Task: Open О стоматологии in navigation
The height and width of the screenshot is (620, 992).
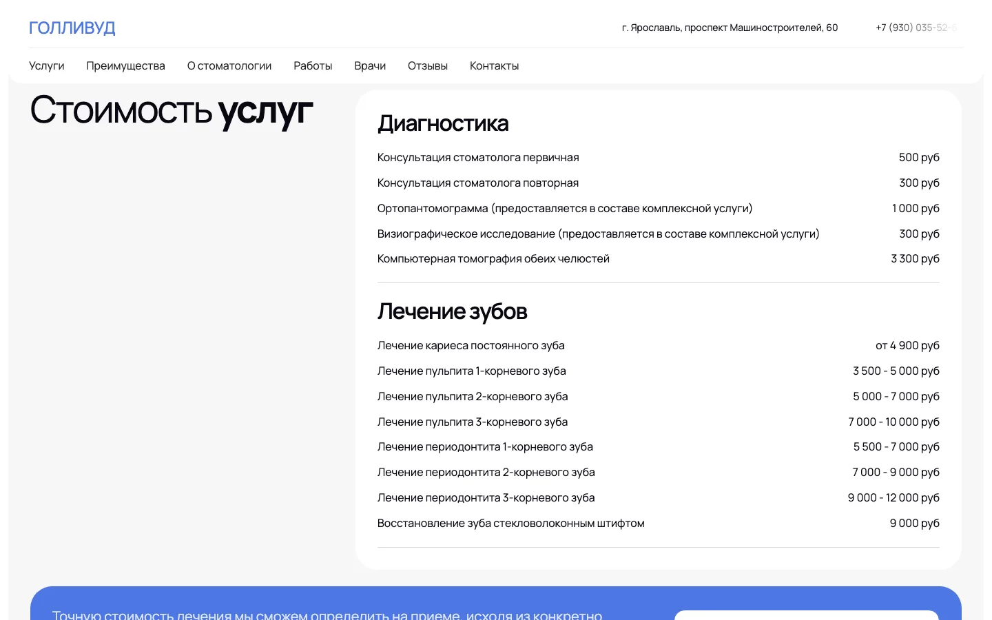Action: click(229, 66)
